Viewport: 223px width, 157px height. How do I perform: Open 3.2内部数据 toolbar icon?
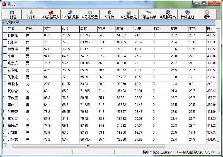click(x=70, y=14)
